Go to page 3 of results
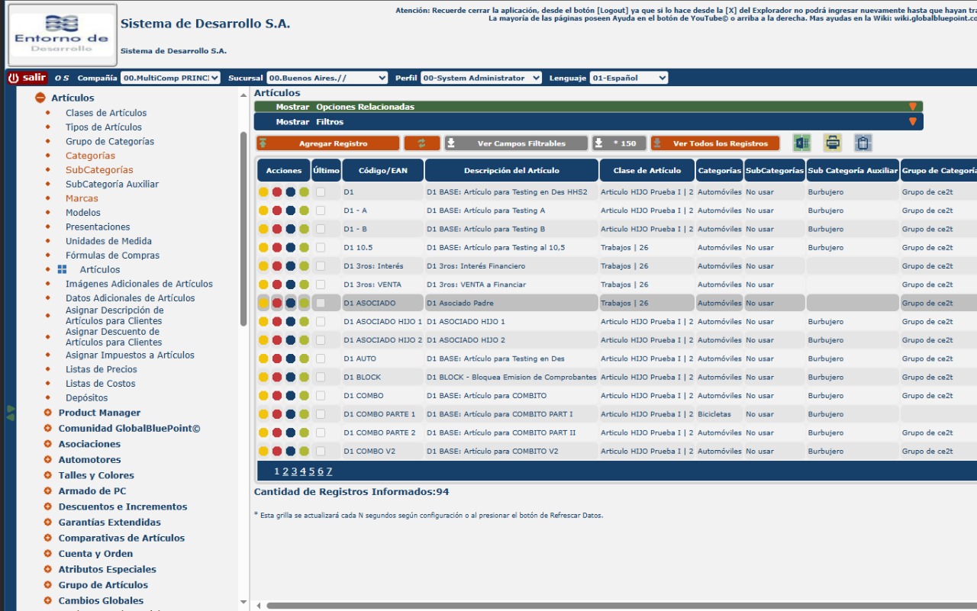The height and width of the screenshot is (611, 977). tap(294, 471)
